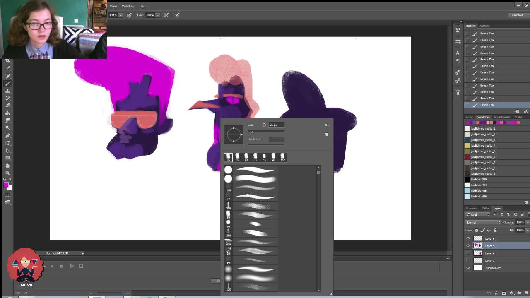Click the magenta foreground color swatch

click(6, 185)
